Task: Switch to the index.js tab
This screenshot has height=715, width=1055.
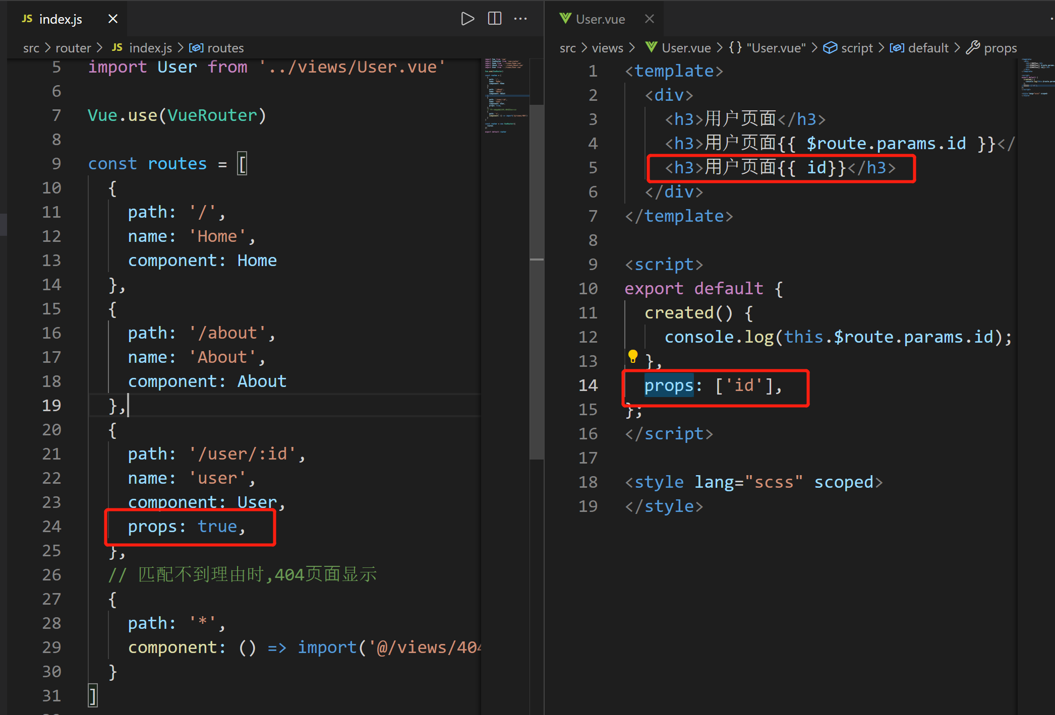Action: click(x=61, y=19)
